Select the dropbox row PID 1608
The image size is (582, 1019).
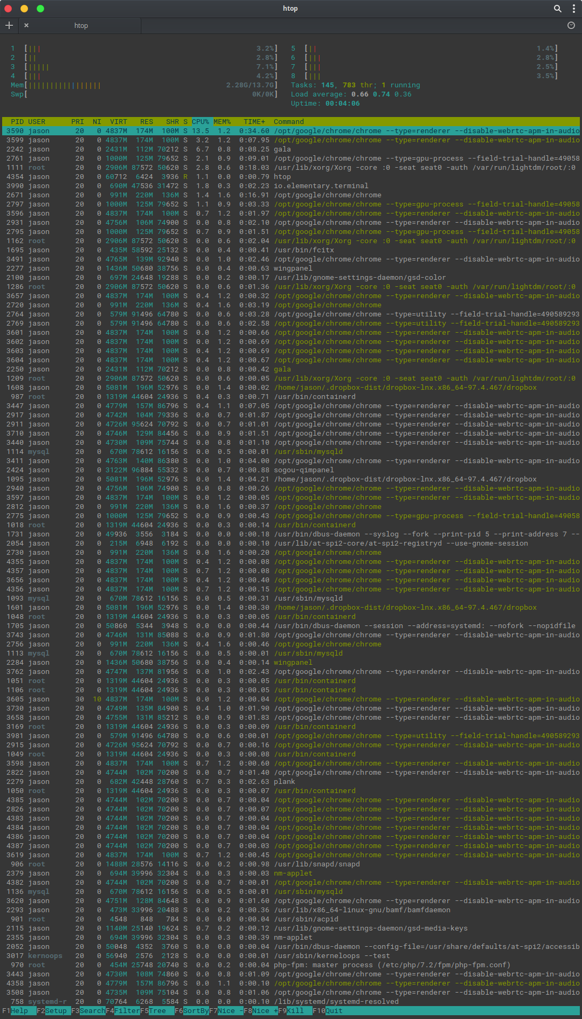point(291,388)
